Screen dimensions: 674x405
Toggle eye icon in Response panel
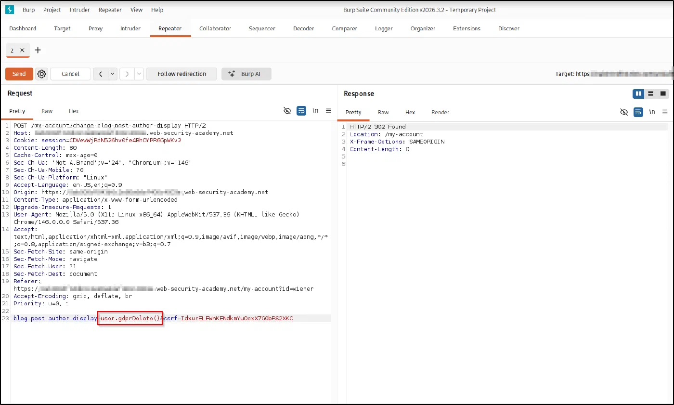pyautogui.click(x=624, y=112)
